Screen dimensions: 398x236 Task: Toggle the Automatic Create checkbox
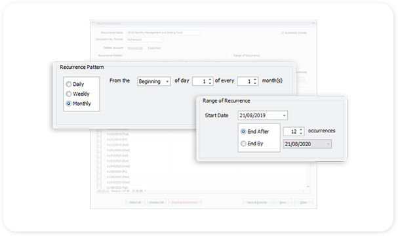[x=283, y=33]
